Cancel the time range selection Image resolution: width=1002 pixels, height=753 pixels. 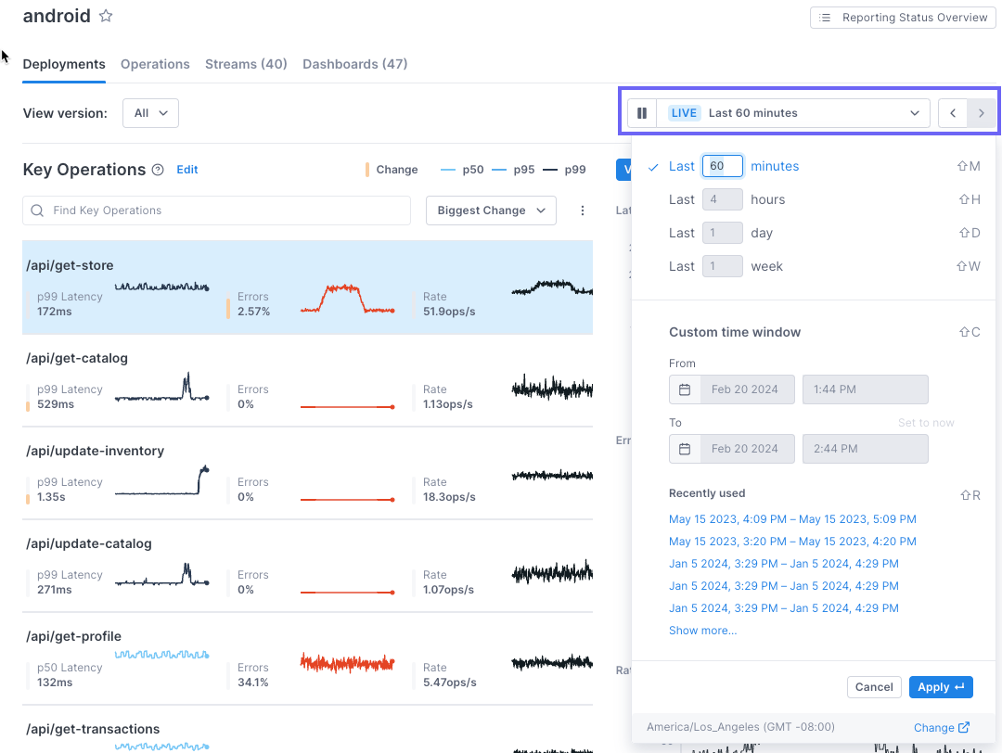coord(874,687)
